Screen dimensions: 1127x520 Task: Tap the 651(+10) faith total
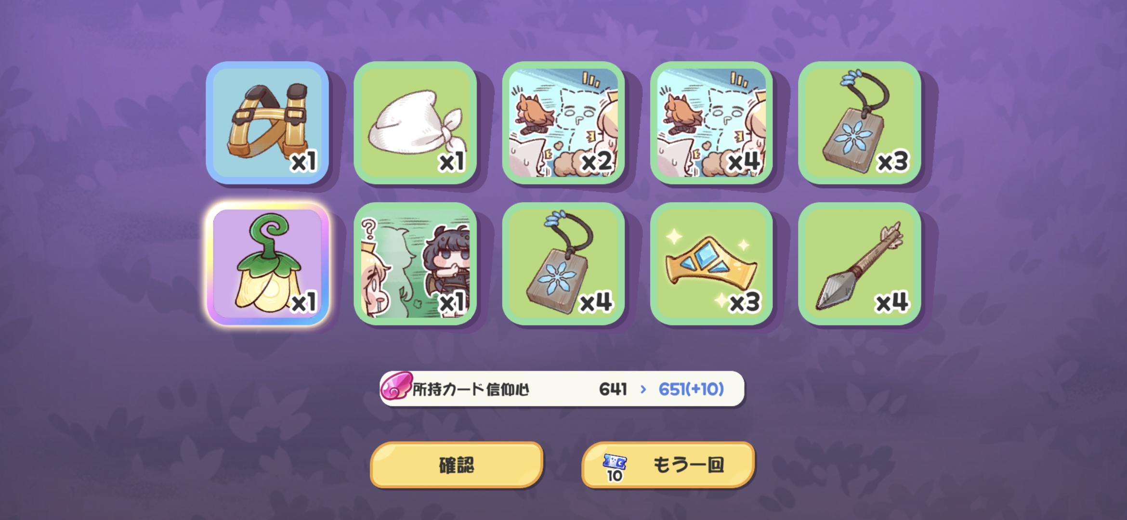click(691, 389)
